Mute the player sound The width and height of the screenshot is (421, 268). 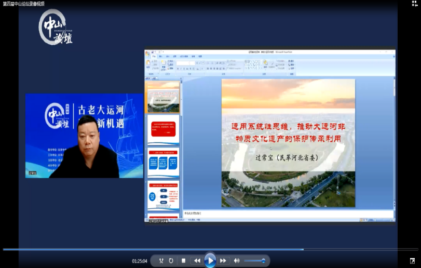coord(237,261)
